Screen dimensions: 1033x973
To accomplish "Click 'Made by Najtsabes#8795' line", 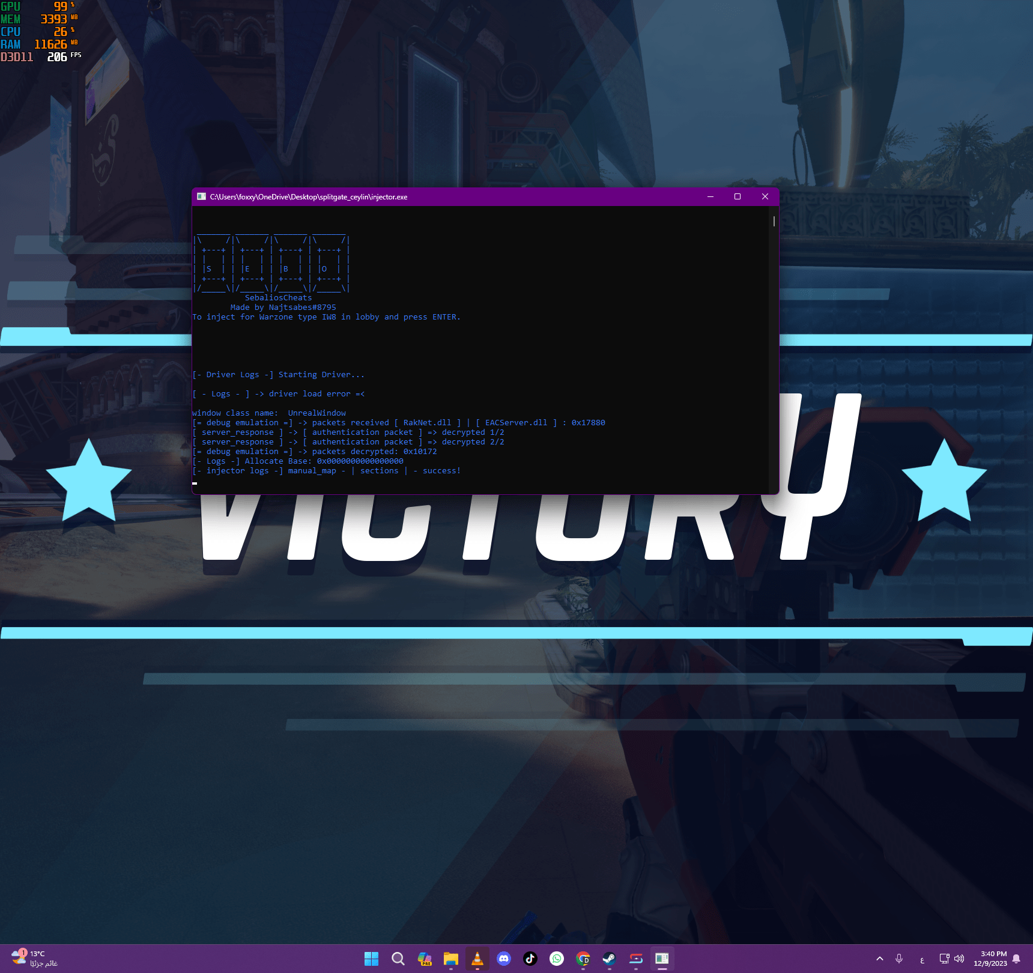I will pyautogui.click(x=283, y=307).
